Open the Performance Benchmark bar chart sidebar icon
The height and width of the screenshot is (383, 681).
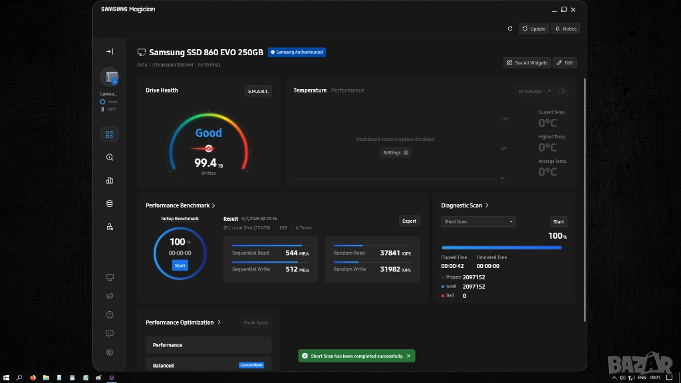[x=110, y=180]
